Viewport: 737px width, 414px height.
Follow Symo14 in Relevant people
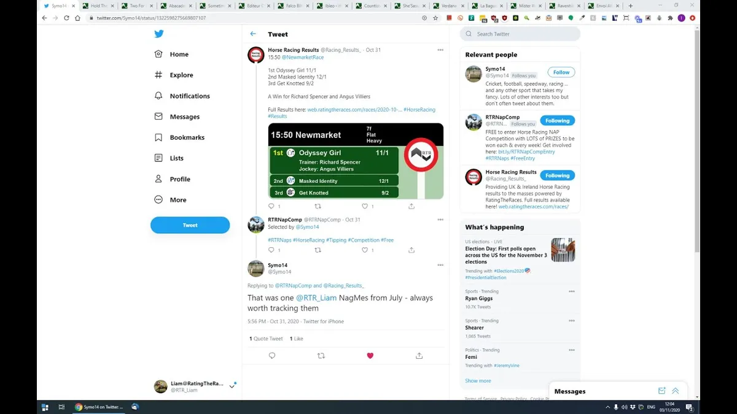[561, 72]
